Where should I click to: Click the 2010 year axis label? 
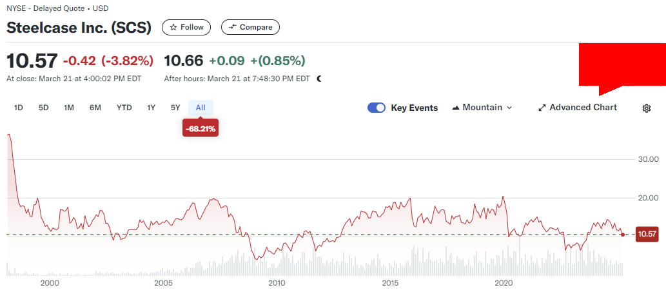pyautogui.click(x=277, y=283)
